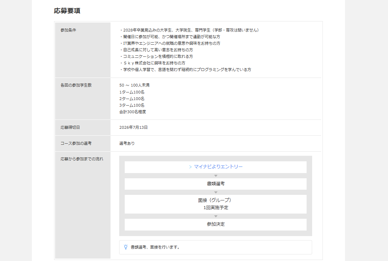388x261 pixels.
Task: Click the line starting コミュニケーションを積極的に
Action: point(156,57)
